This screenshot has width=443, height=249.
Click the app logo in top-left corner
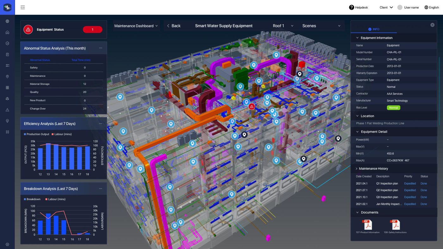pyautogui.click(x=7, y=7)
